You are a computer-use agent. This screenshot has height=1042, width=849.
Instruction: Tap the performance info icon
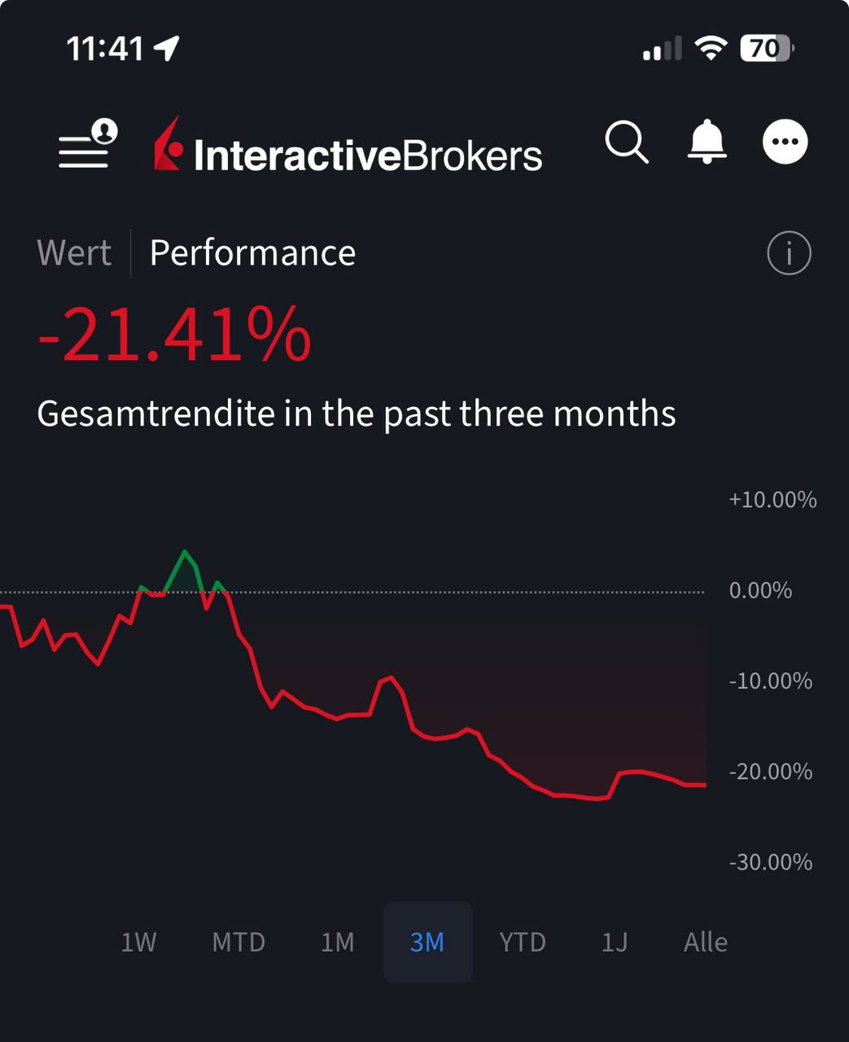(789, 253)
